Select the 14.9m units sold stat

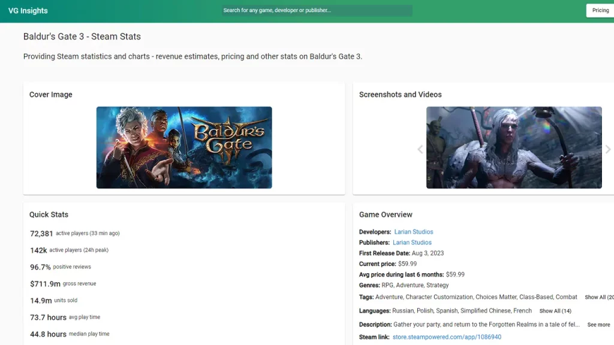coord(53,301)
